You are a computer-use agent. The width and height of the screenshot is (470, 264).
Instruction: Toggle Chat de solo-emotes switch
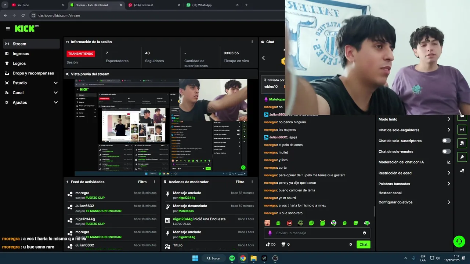point(446,151)
